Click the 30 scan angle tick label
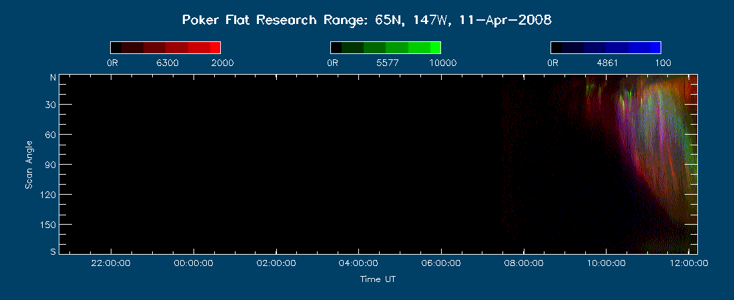The height and width of the screenshot is (300, 734). (51, 105)
